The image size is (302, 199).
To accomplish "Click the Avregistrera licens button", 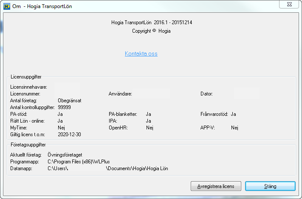I will coord(216,186).
